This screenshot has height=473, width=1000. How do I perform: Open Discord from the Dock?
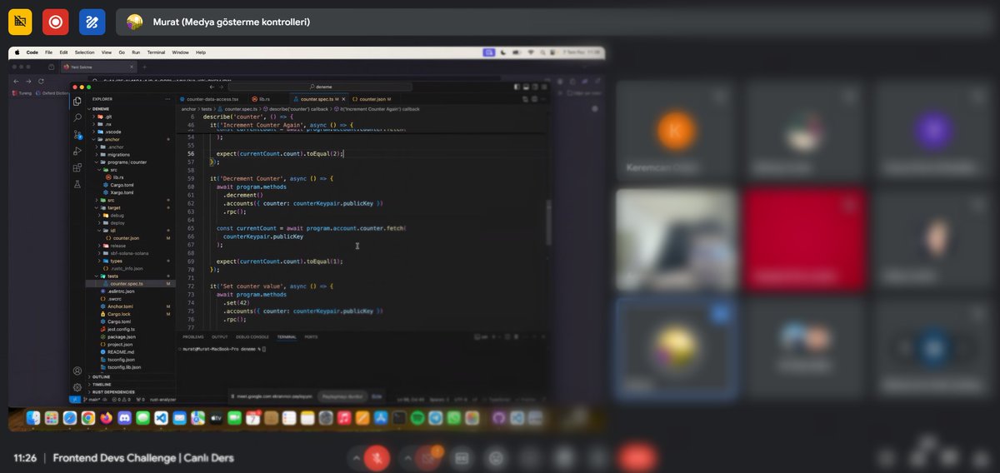(125, 418)
